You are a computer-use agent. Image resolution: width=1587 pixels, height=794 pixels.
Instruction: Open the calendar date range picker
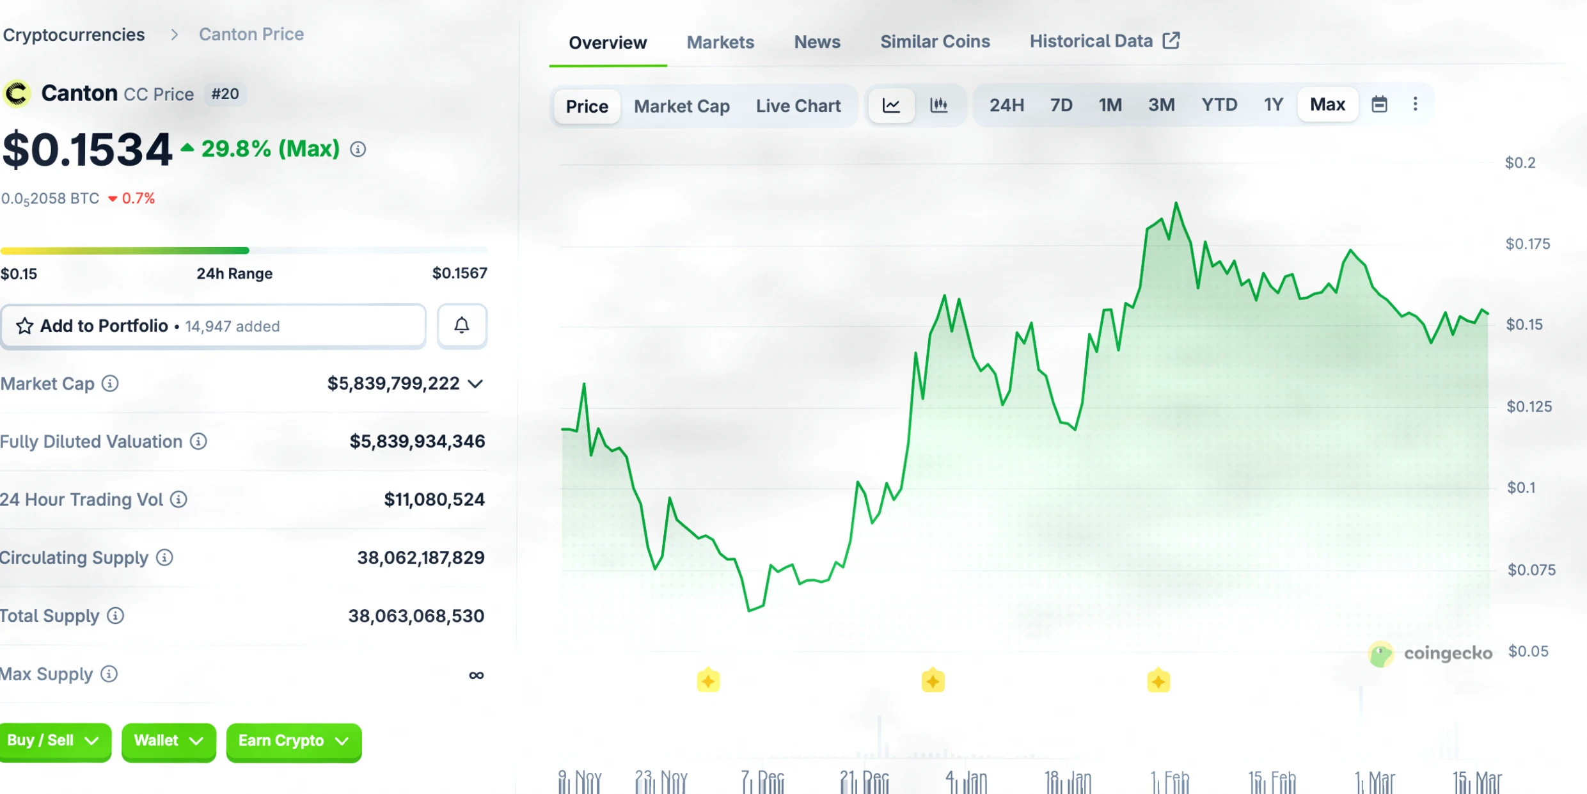1379,104
